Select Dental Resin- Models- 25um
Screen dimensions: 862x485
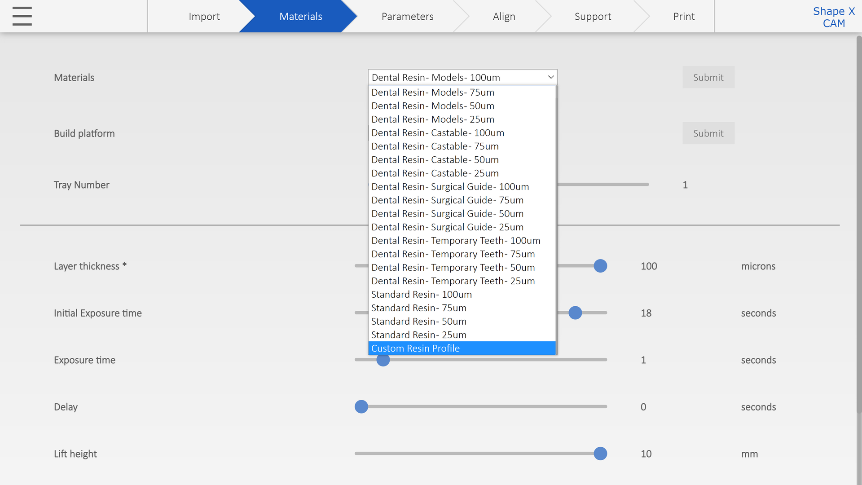(432, 119)
